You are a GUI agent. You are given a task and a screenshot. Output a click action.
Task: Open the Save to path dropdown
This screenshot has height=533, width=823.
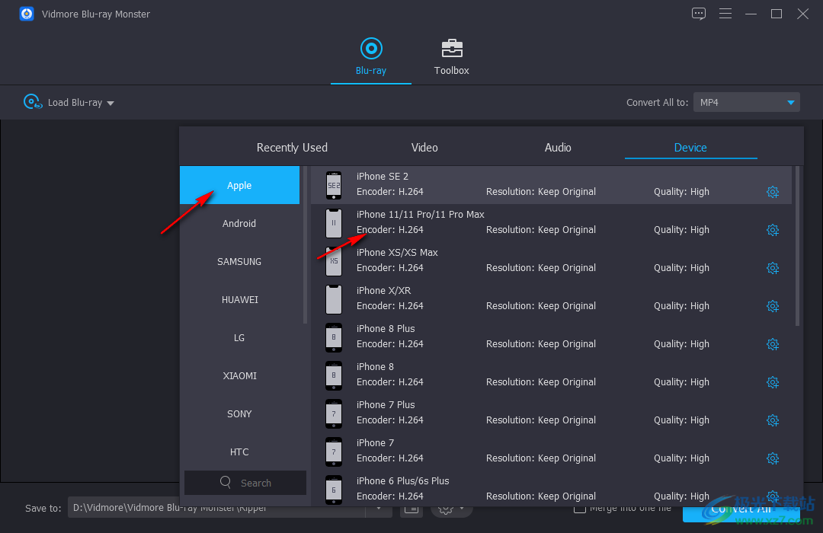pyautogui.click(x=379, y=508)
